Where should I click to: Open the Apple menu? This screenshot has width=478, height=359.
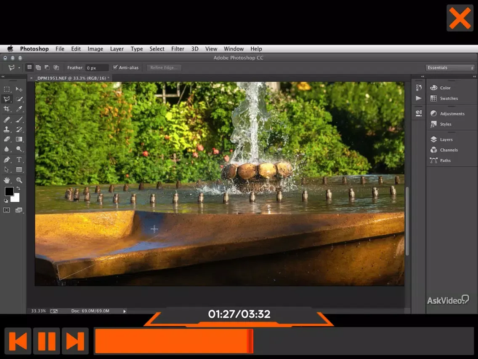click(x=10, y=49)
